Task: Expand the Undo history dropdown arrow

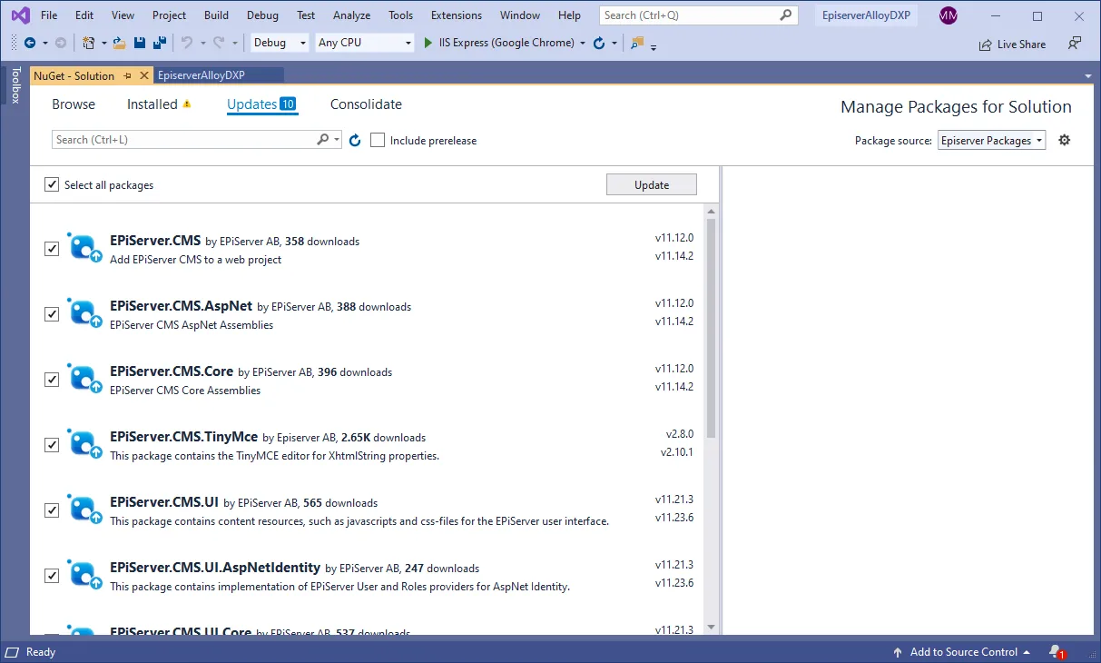Action: point(202,43)
